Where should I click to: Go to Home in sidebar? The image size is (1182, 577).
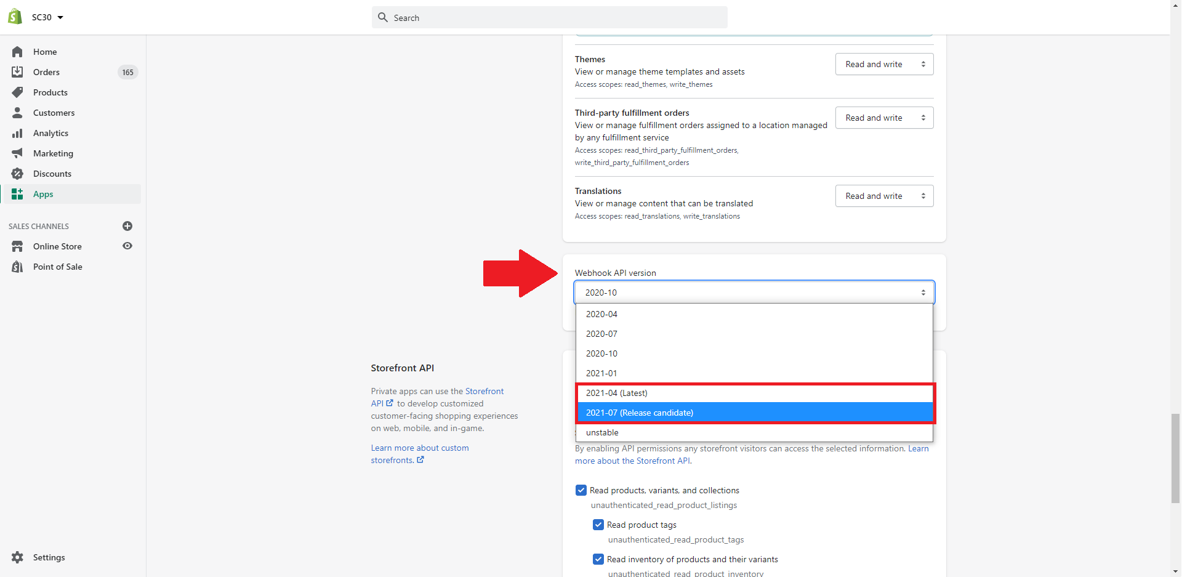tap(45, 52)
